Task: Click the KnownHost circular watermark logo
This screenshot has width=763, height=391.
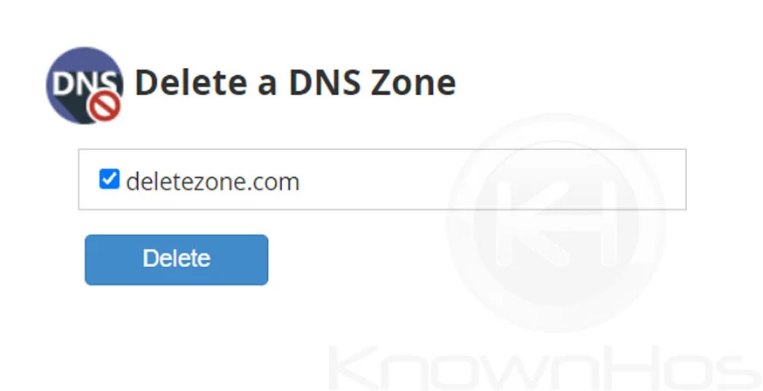Action: pos(556,223)
